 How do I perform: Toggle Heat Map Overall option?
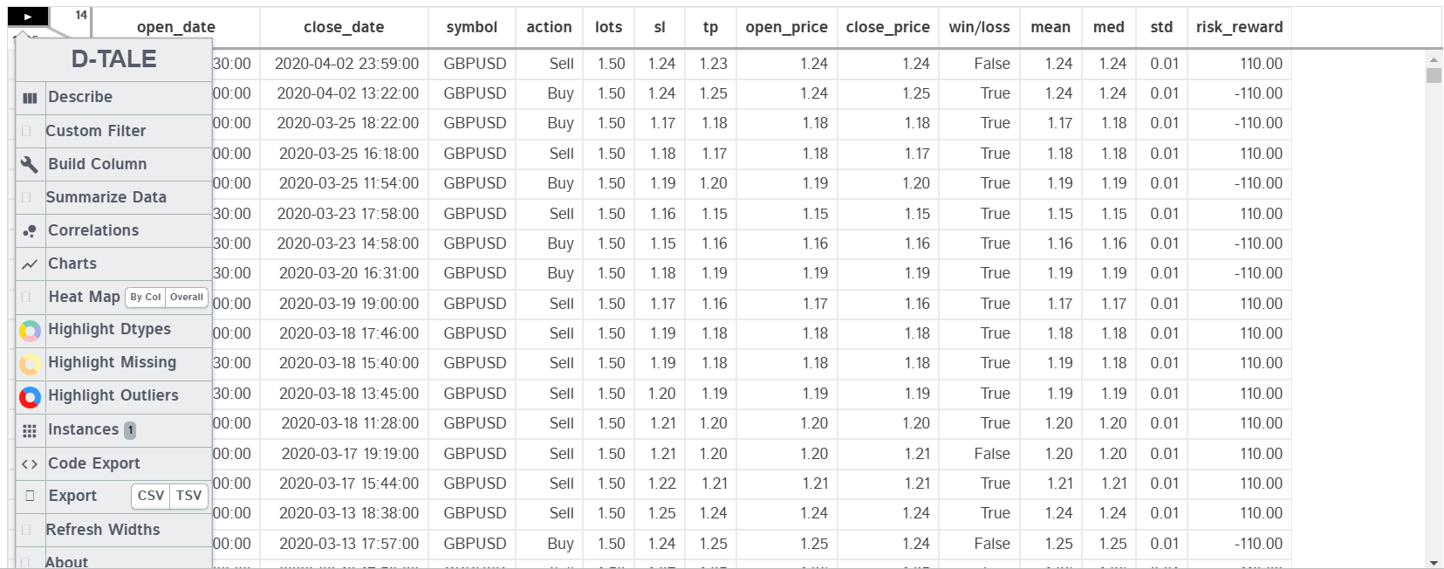(187, 298)
